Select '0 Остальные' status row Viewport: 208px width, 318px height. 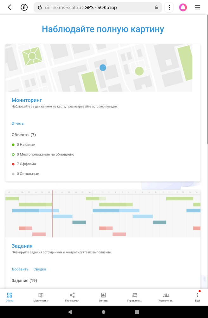pos(25,174)
